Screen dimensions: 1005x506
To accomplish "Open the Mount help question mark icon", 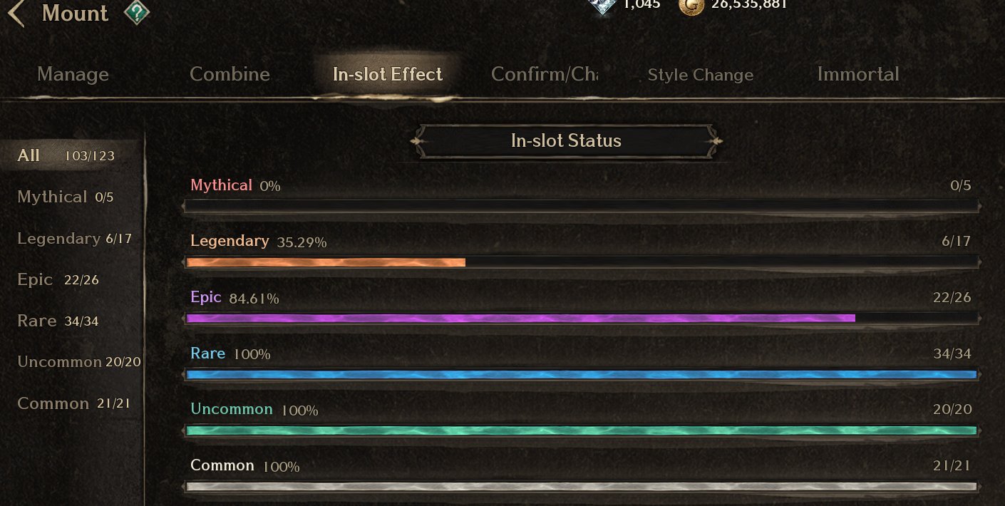I will (136, 13).
